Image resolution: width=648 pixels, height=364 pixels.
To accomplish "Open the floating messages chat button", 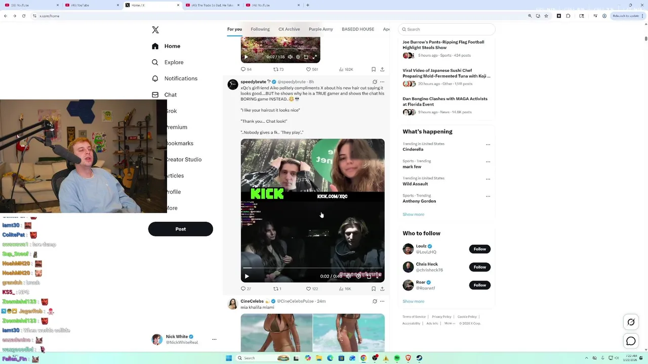I will (x=631, y=341).
